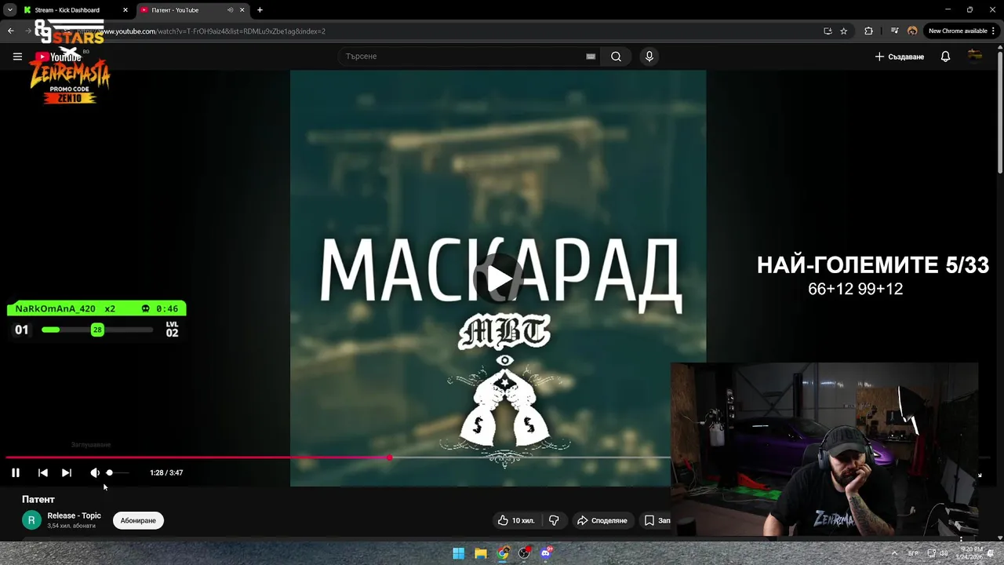The image size is (1004, 565).
Task: Like the video with thumbs-up button
Action: point(516,520)
